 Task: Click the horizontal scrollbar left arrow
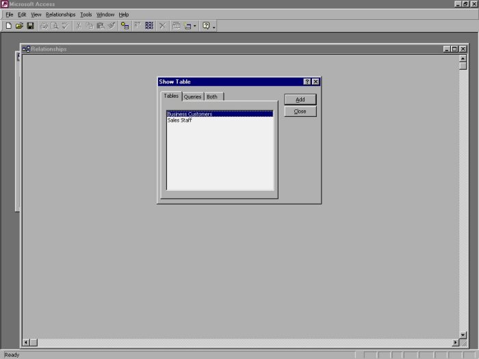pos(26,342)
